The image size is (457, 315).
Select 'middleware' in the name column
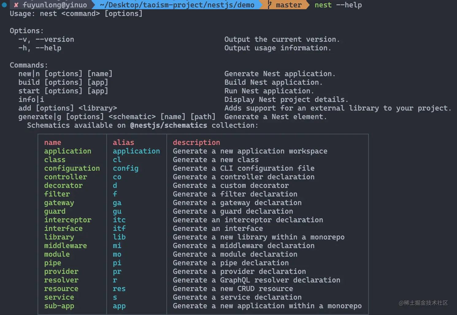click(x=65, y=246)
